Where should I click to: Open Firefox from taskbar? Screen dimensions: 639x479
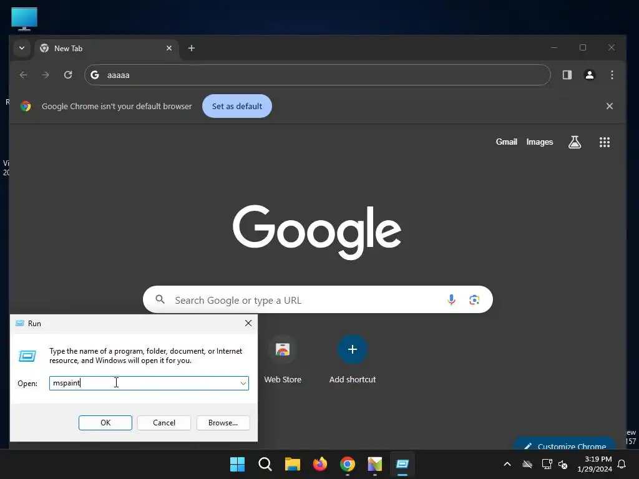click(x=320, y=464)
